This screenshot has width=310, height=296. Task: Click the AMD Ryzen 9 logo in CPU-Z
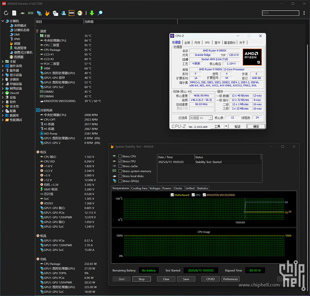252,57
